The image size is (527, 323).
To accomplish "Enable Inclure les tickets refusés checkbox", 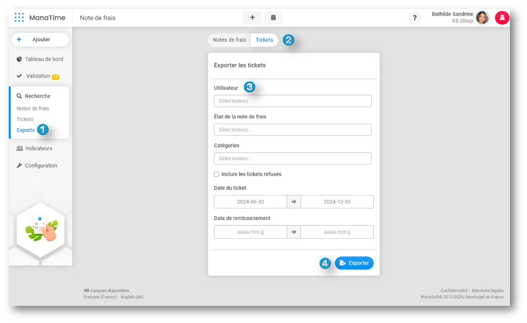I will (216, 174).
